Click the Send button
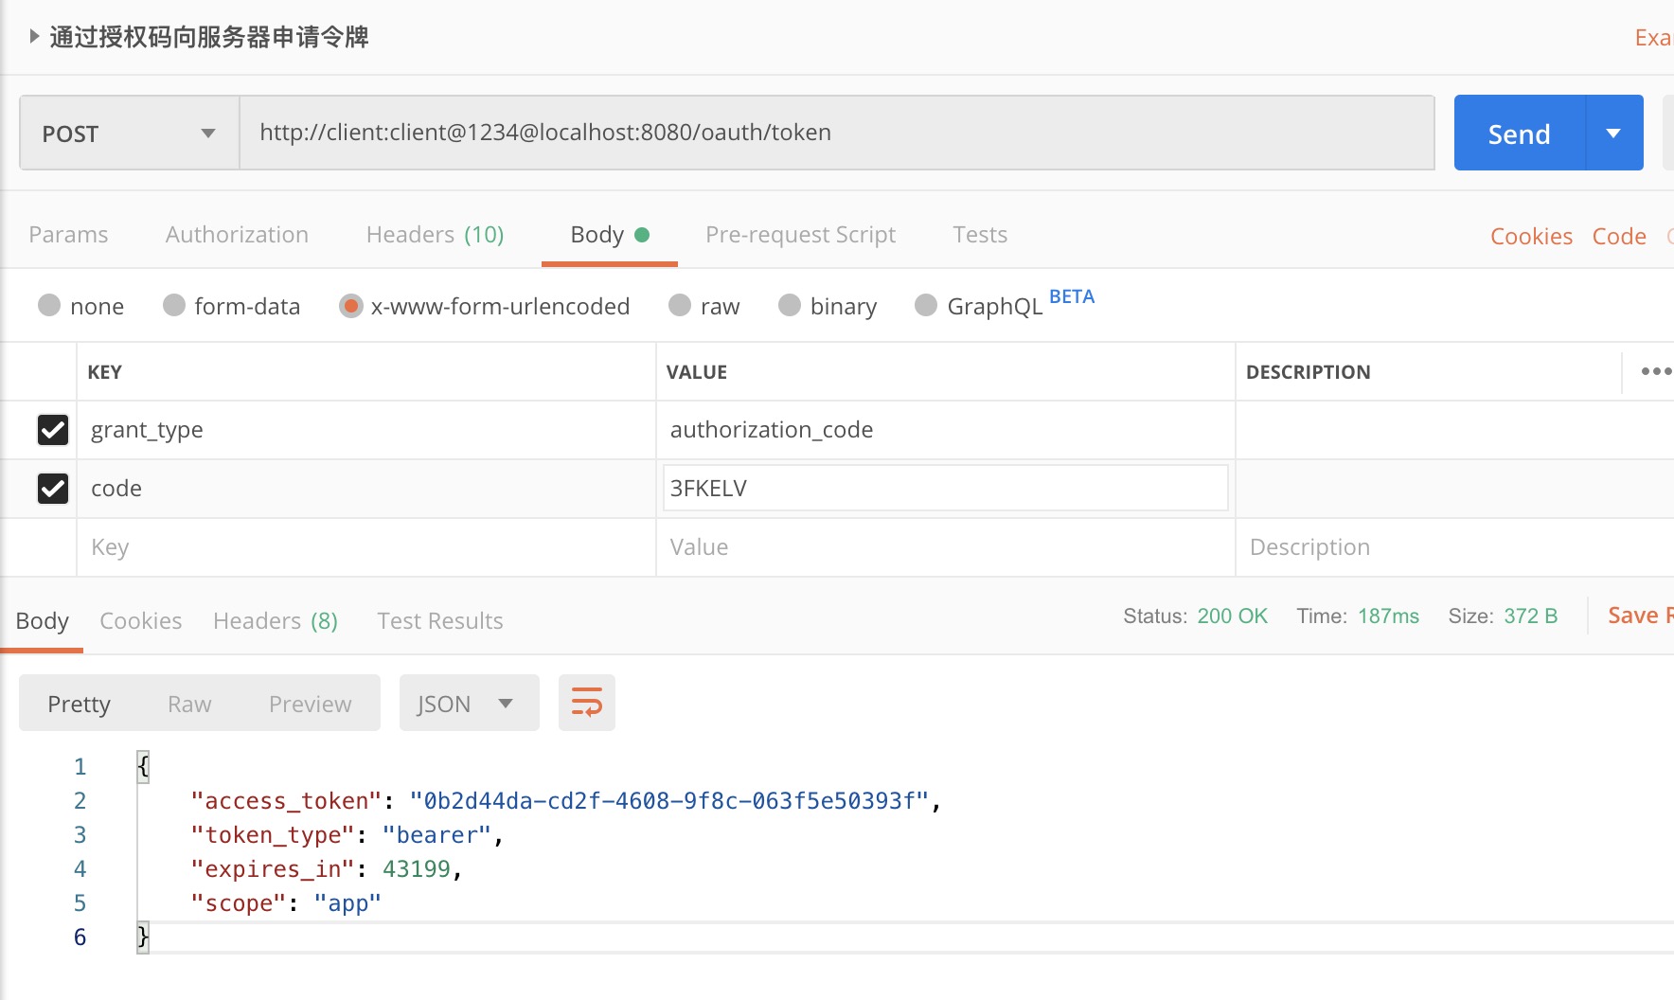Viewport: 1674px width, 1000px height. [x=1520, y=133]
